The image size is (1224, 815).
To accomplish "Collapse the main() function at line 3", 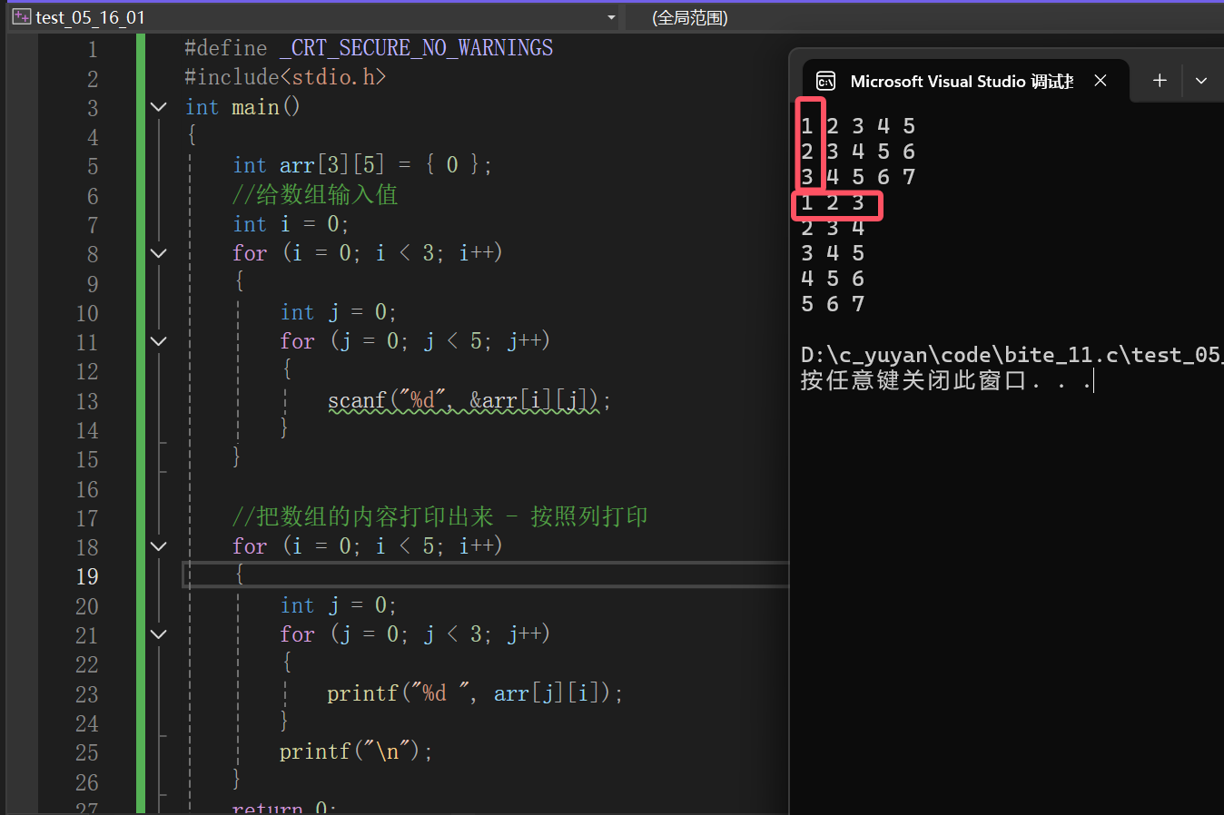I will coord(159,107).
